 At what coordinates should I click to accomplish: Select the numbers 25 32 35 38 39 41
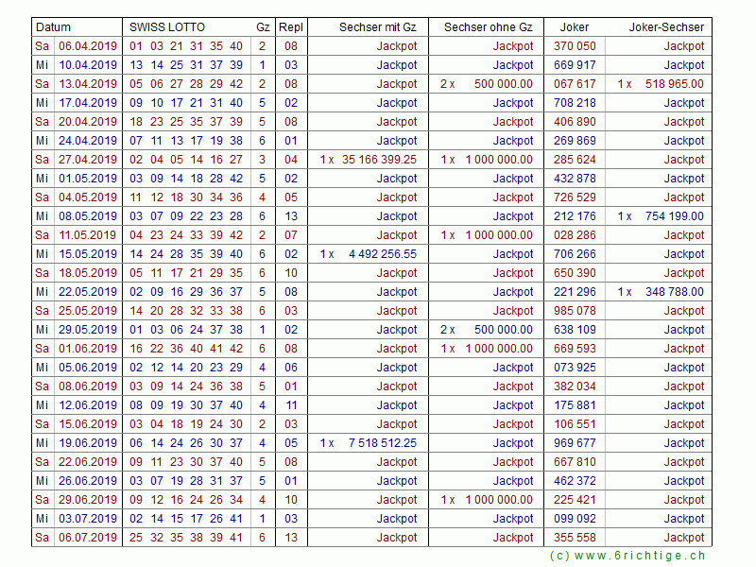click(x=186, y=538)
